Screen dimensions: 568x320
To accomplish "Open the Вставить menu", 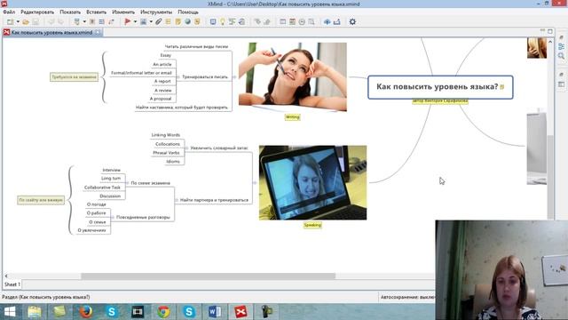I will 97,12.
